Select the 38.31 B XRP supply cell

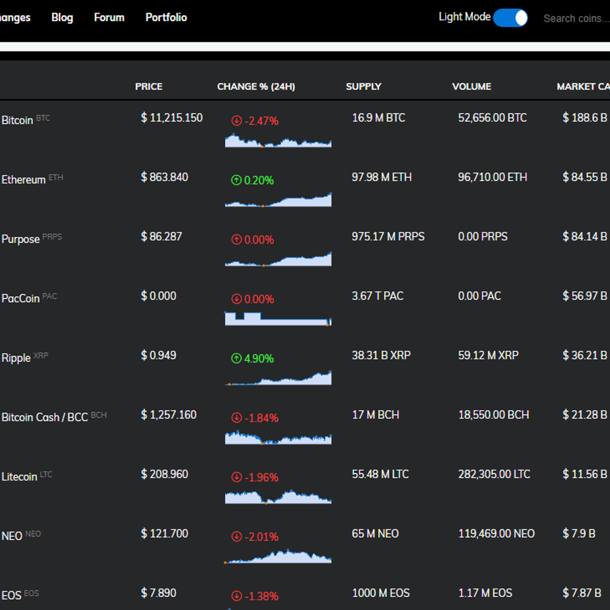[381, 355]
